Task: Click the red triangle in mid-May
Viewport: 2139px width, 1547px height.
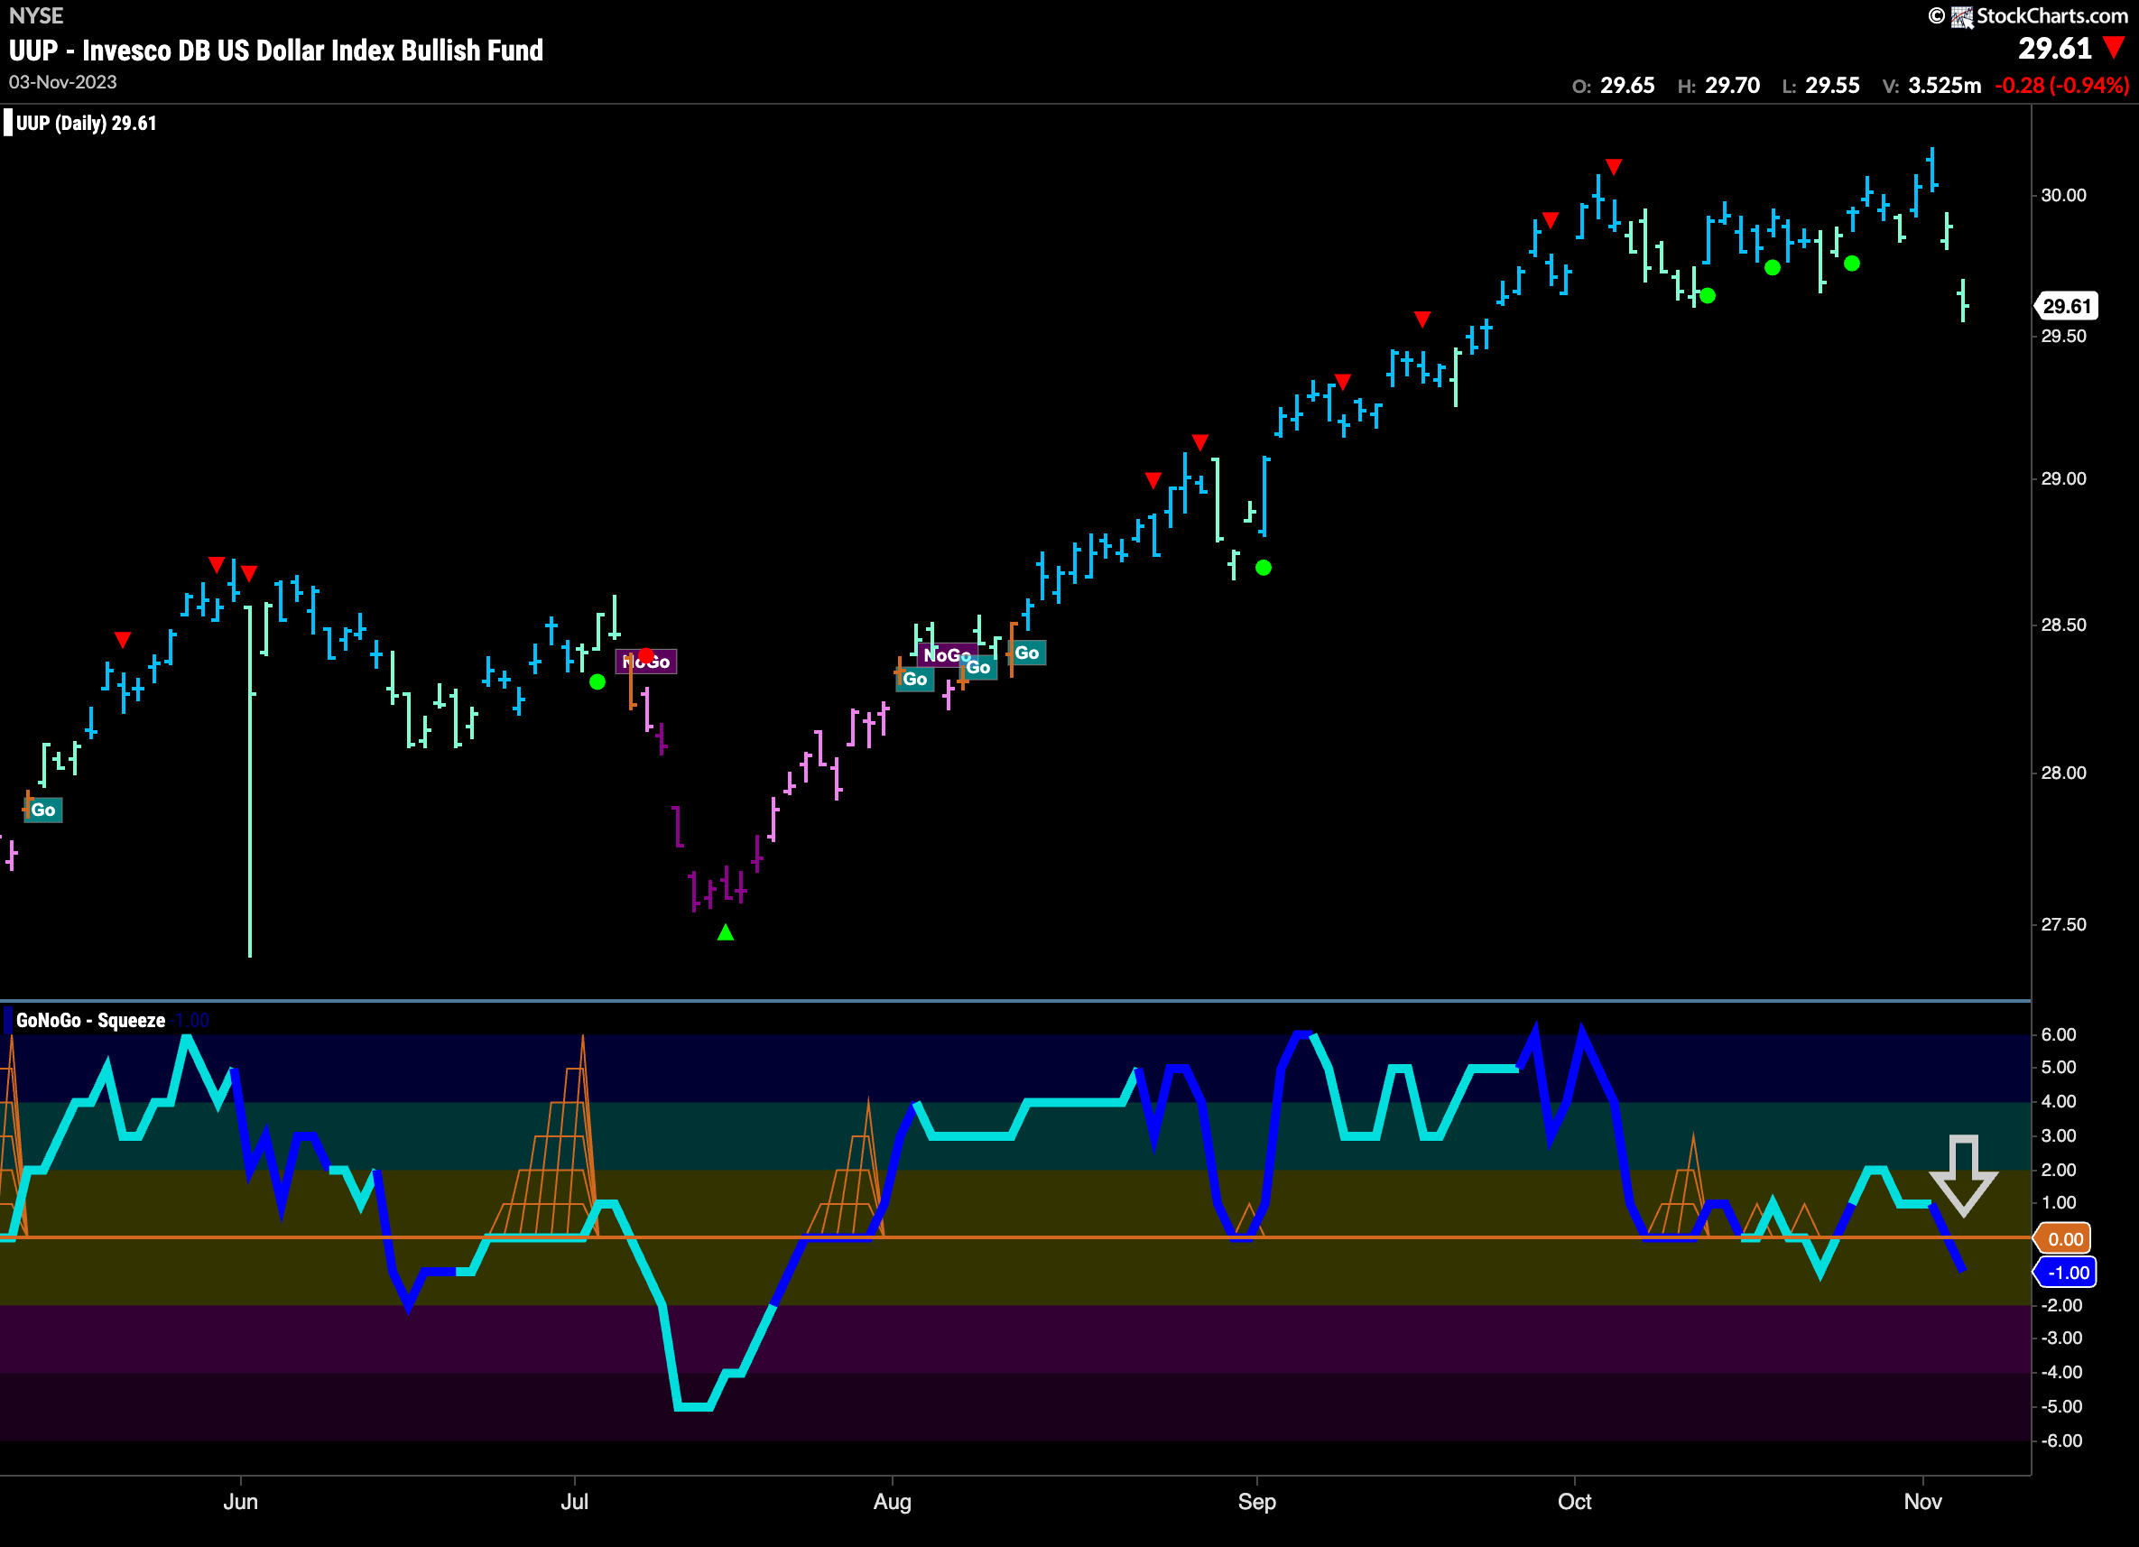Action: tap(123, 640)
